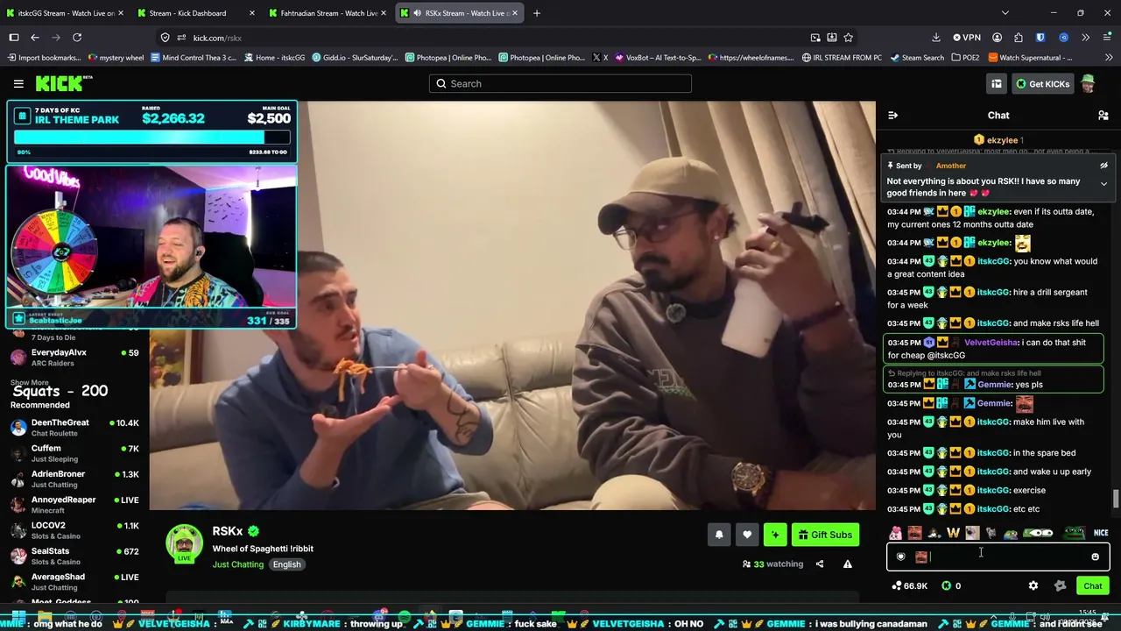Switch to the Stream - Kick Dashboard tab
1121x631 pixels.
click(194, 13)
